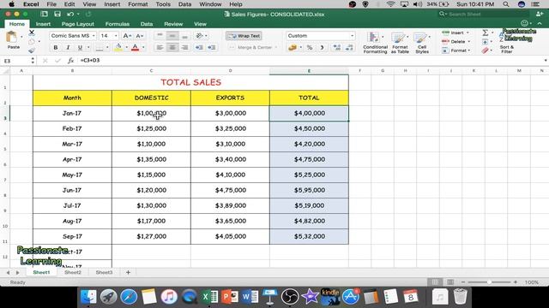Click the Format Painter brush icon

[x=32, y=50]
